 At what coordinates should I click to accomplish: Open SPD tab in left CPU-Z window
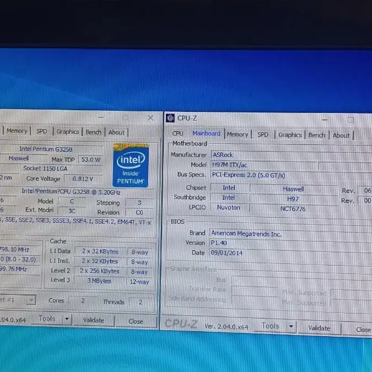point(41,131)
